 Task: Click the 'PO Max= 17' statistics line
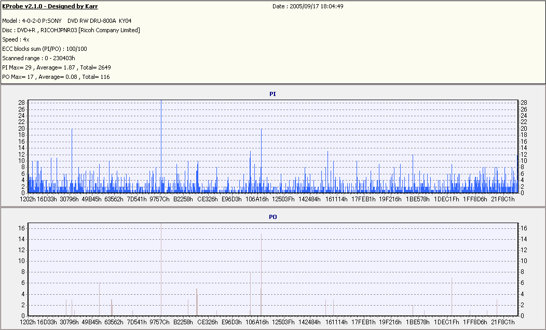click(56, 77)
